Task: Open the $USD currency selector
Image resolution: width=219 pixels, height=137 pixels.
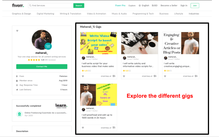Action: (154, 6)
